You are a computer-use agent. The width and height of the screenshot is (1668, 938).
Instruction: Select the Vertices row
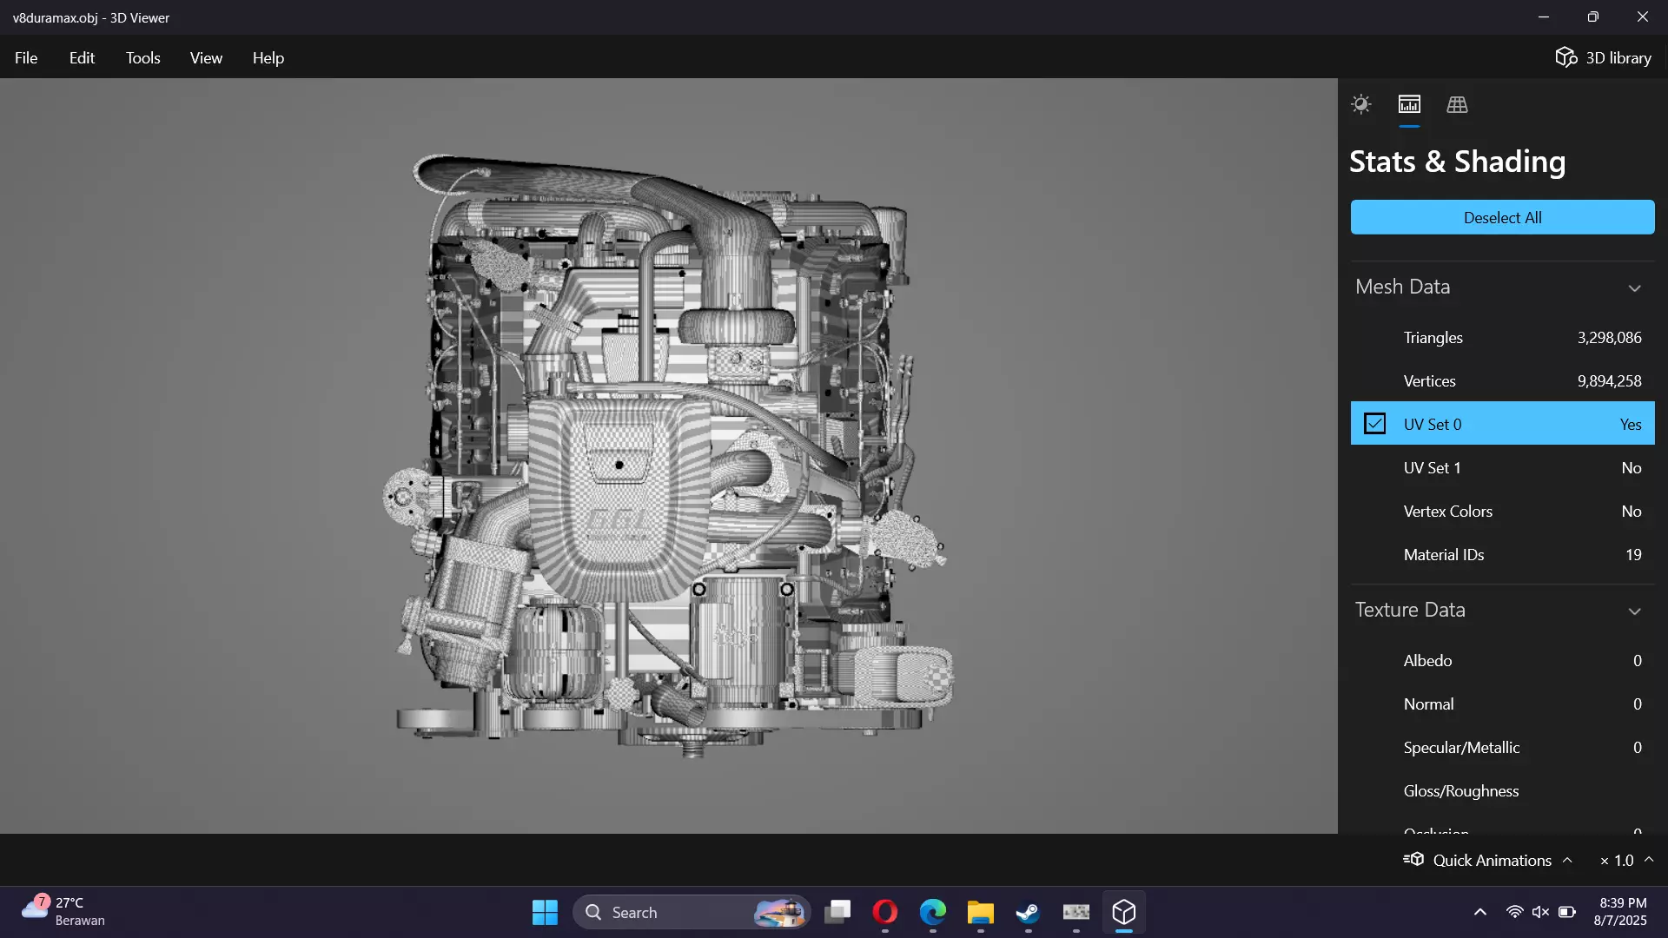(1502, 380)
